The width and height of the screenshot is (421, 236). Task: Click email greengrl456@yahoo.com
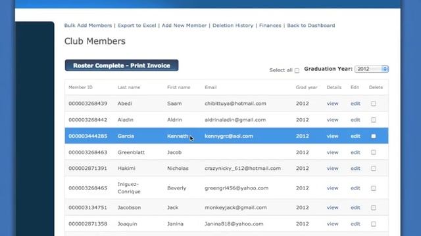(x=237, y=188)
